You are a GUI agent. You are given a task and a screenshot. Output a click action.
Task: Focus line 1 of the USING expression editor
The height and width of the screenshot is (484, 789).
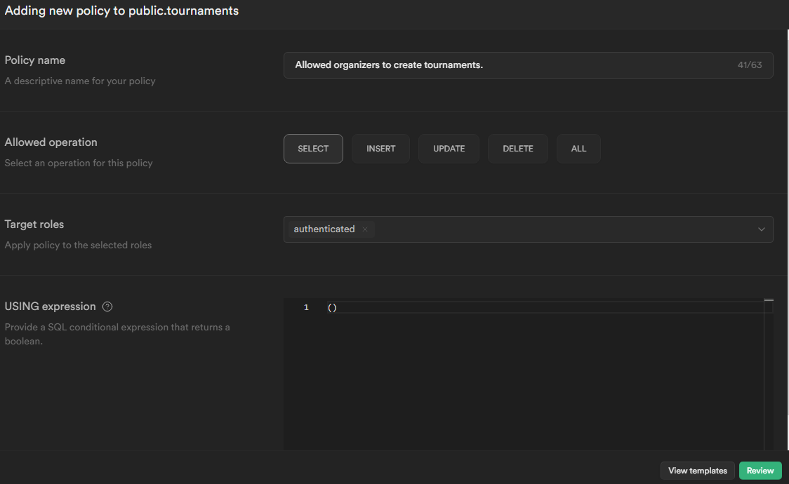point(546,307)
